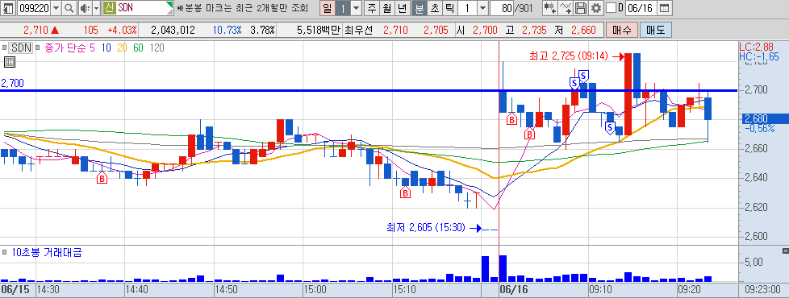Open the add candle chart type icon

point(549,8)
